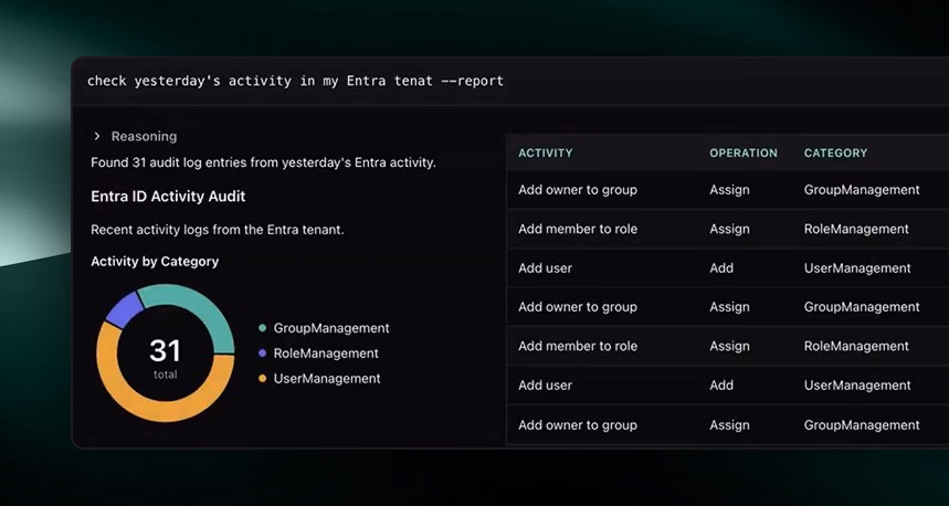Click the purple RoleManagement legend dot

(x=262, y=354)
